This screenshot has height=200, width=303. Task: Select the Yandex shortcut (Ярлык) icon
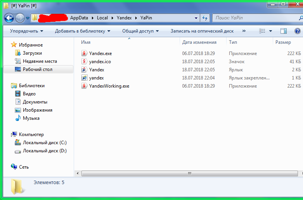click(x=84, y=69)
